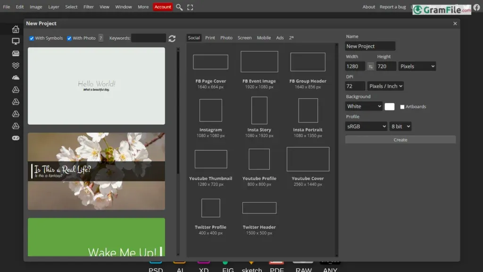
Task: Click the Create button
Action: [400, 140]
